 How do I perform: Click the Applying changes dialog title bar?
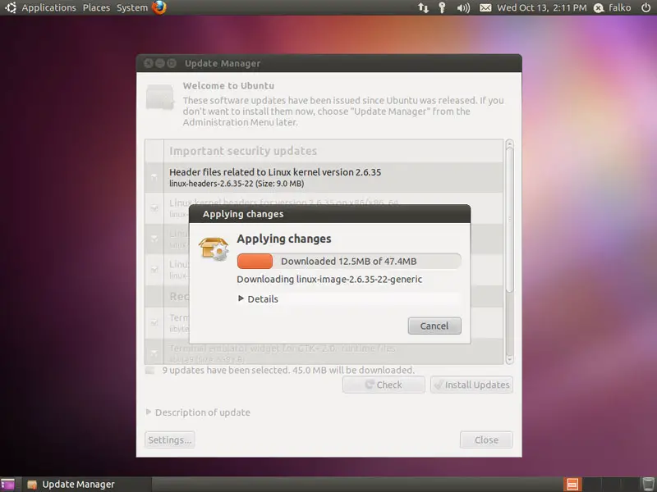[330, 214]
